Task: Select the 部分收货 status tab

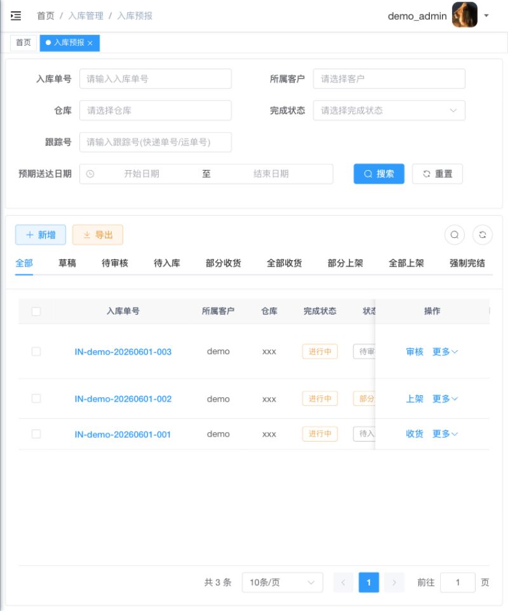Action: point(224,263)
